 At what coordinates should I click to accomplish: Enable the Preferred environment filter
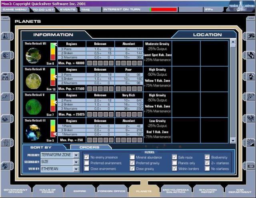[86, 163]
